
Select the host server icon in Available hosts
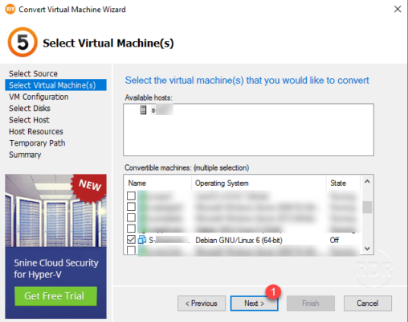click(144, 109)
